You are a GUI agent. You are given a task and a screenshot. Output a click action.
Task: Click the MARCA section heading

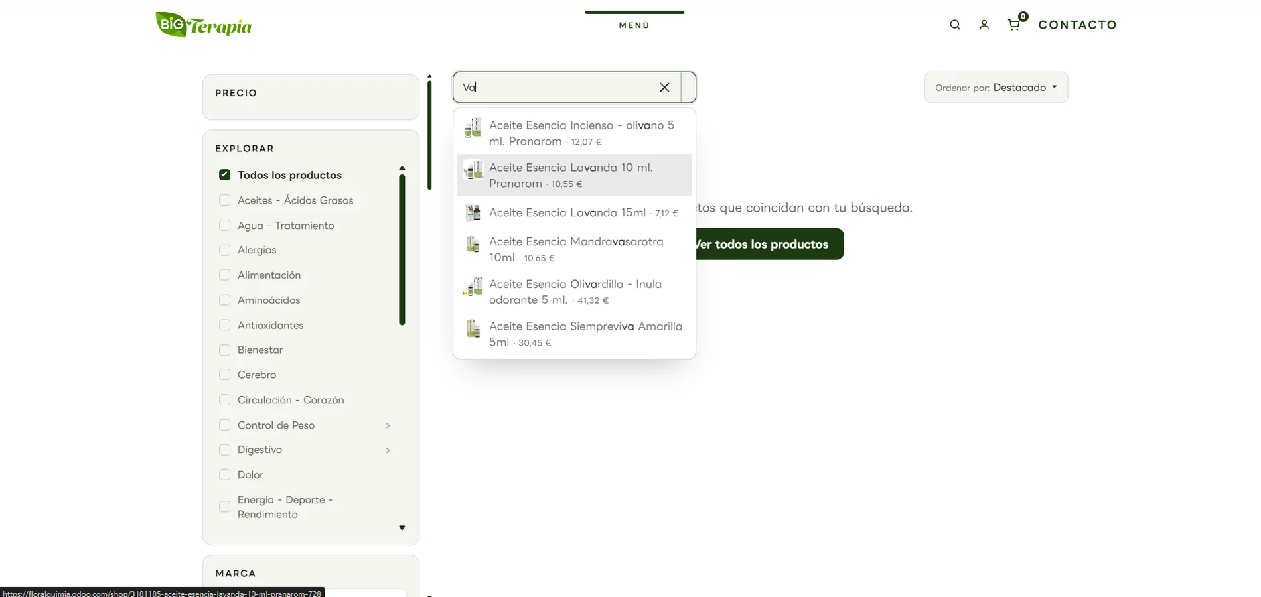pos(235,573)
